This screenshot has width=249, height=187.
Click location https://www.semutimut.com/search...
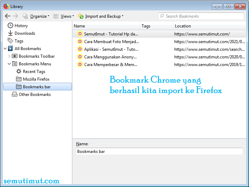click(x=209, y=49)
